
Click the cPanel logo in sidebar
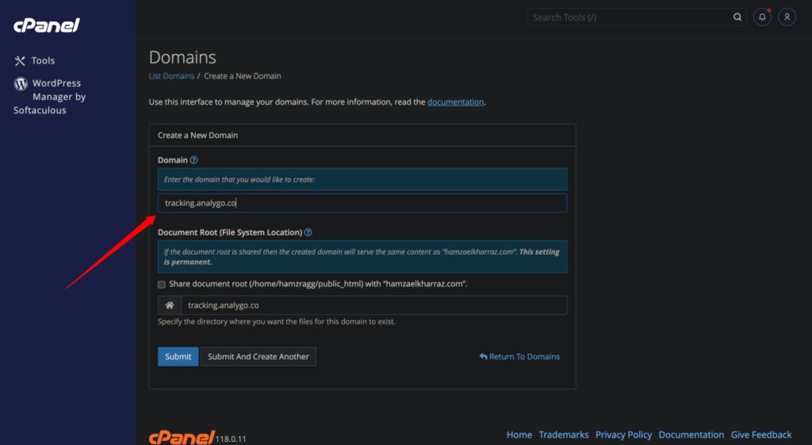46,25
